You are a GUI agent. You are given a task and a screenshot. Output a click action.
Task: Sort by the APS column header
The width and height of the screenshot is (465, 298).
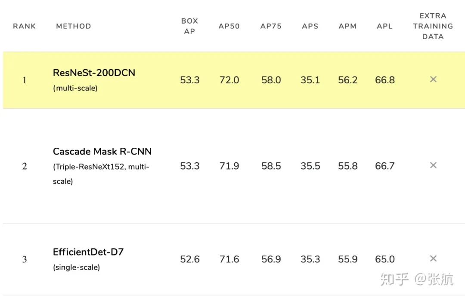point(310,26)
